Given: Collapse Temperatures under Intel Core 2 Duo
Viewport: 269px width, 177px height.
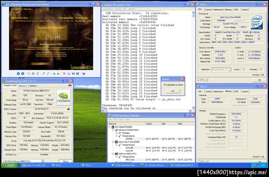Looking at the screenshot, I should [x=116, y=145].
